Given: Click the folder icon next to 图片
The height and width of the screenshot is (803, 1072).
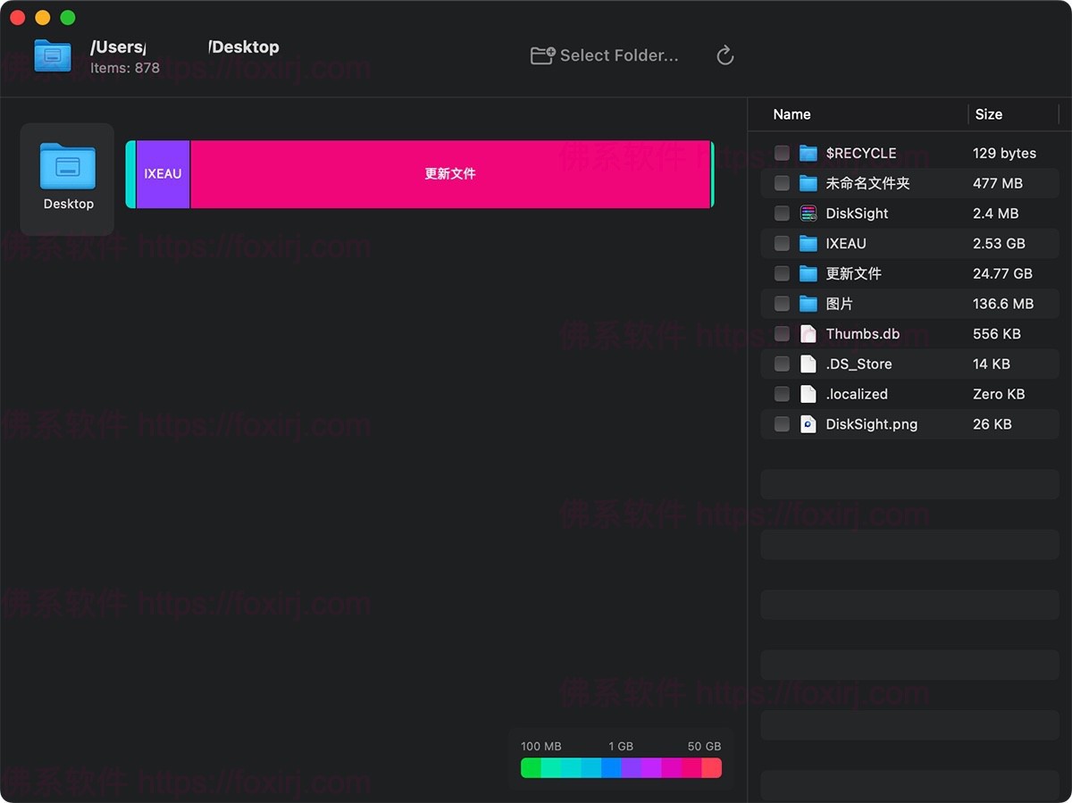Looking at the screenshot, I should tap(808, 304).
